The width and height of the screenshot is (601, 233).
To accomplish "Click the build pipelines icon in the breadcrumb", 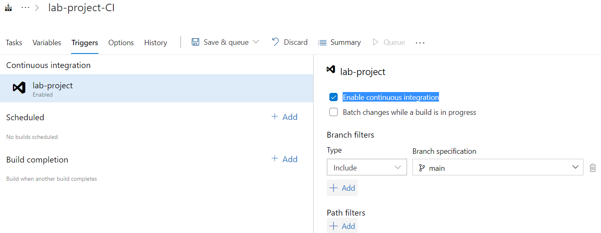I will click(8, 8).
